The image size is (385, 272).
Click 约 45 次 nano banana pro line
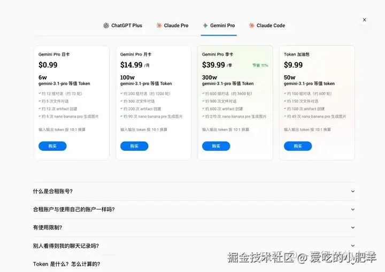click(315, 116)
